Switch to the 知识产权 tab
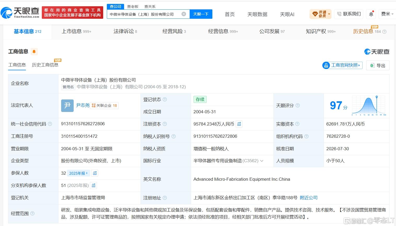This screenshot has width=396, height=226. click(x=321, y=32)
